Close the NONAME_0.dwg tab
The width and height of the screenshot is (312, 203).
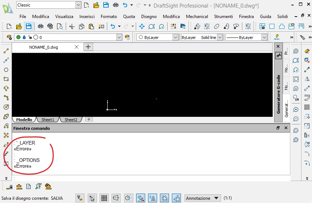[x=77, y=47]
